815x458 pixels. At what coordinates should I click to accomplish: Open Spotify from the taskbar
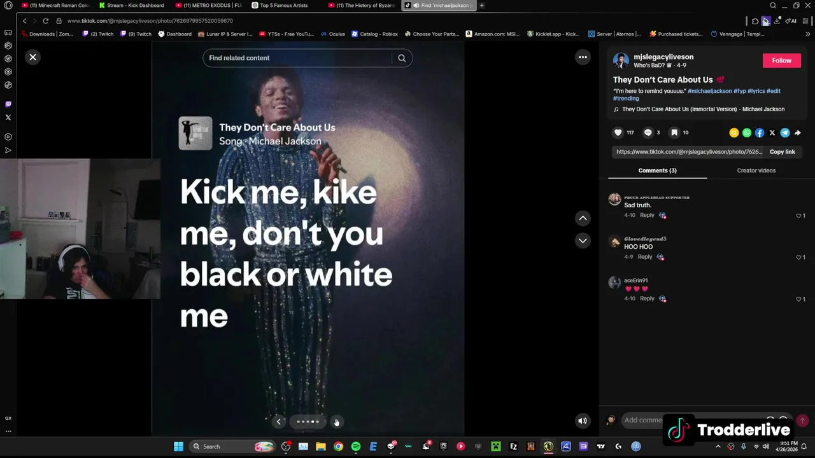tap(356, 447)
